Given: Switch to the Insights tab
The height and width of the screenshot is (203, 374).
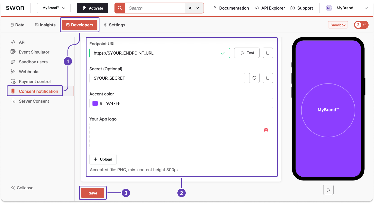Looking at the screenshot, I should click(x=45, y=25).
